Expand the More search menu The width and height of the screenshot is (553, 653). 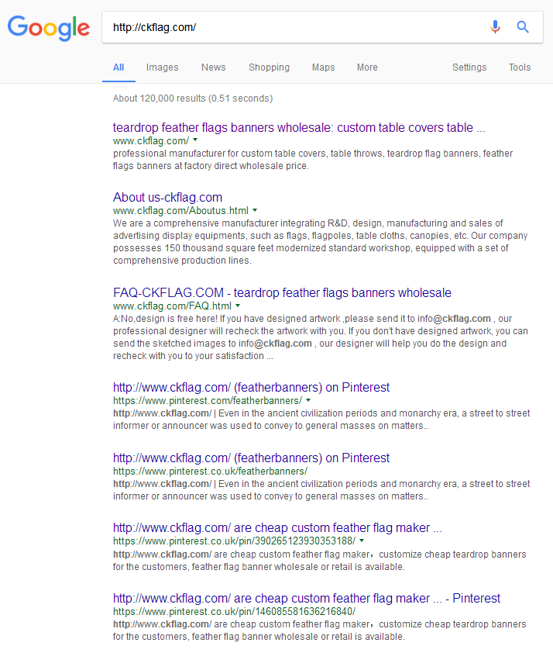(x=367, y=67)
